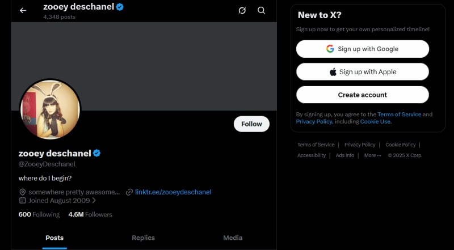
Task: Expand the More footer options
Action: coord(372,155)
